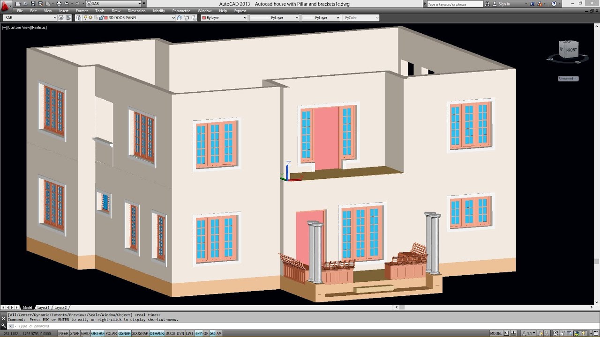Viewport: 600px width, 337px height.
Task: Toggle OTRACK object snap tracking
Action: pyautogui.click(x=157, y=333)
